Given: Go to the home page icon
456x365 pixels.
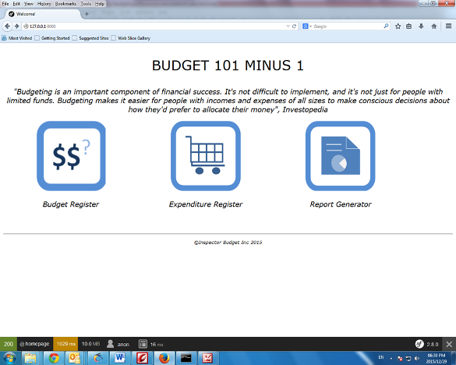Looking at the screenshot, I should [434, 27].
